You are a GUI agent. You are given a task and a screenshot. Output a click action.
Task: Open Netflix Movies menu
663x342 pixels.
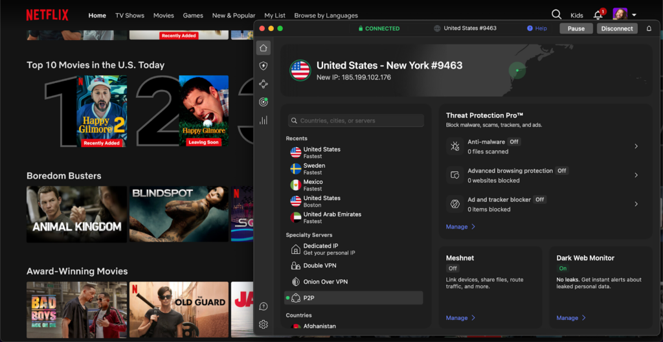pos(164,16)
